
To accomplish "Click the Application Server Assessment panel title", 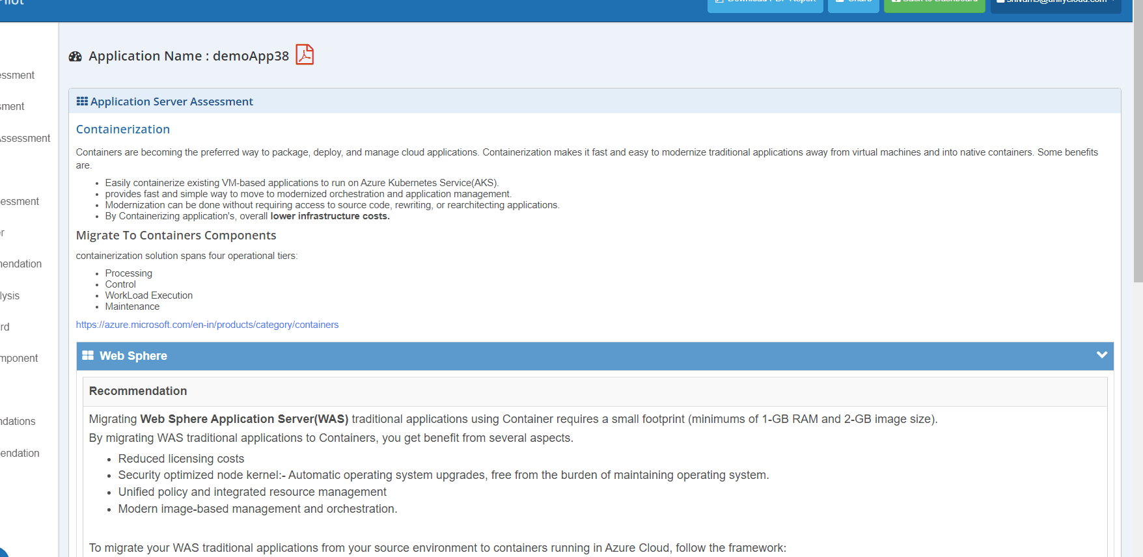I will coord(172,102).
